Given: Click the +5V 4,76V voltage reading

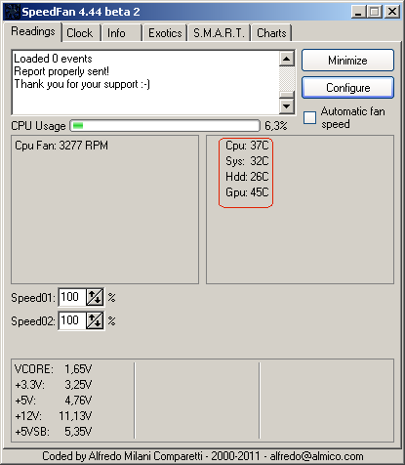Looking at the screenshot, I should point(54,401).
